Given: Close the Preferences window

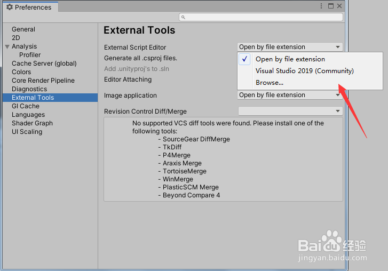Looking at the screenshot, I should coord(339,6).
